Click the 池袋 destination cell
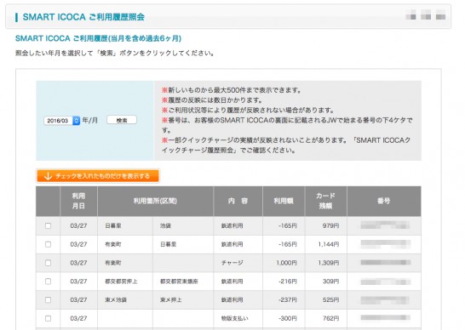The height and width of the screenshot is (330, 465). pyautogui.click(x=183, y=225)
